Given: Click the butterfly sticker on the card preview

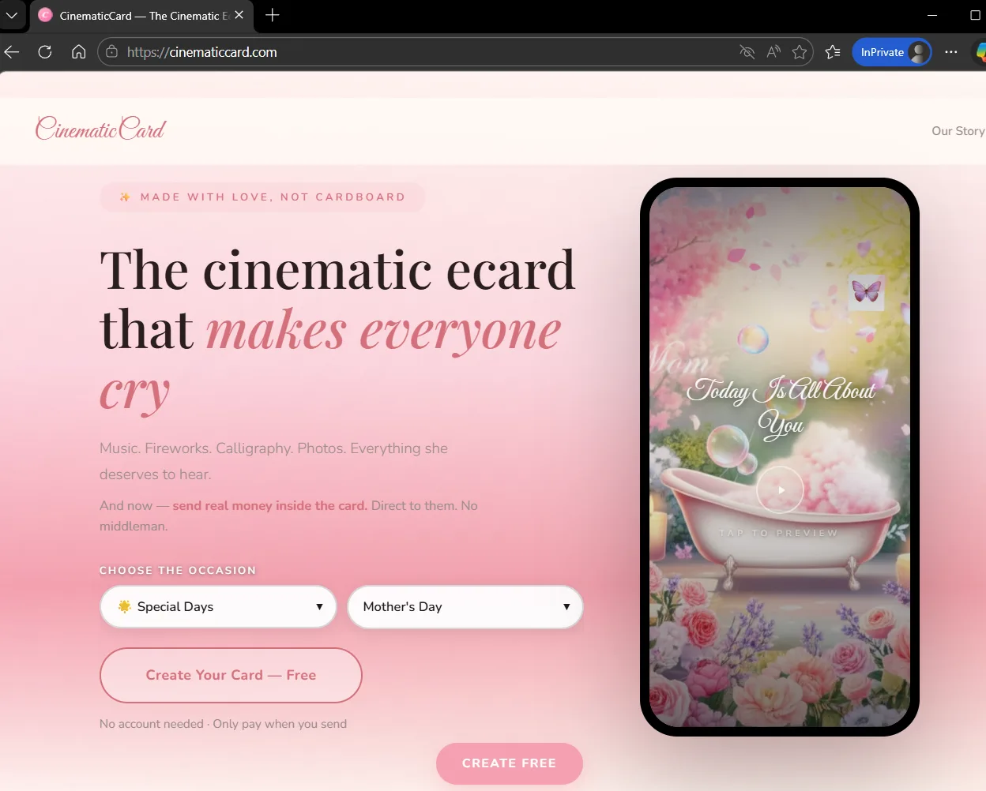Looking at the screenshot, I should tap(866, 293).
